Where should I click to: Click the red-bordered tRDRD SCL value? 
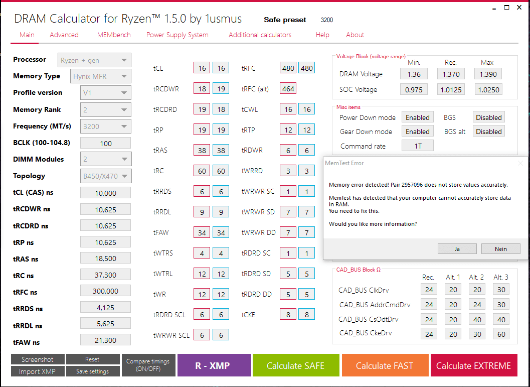tap(202, 315)
